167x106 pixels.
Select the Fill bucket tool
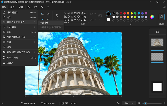(42, 14)
